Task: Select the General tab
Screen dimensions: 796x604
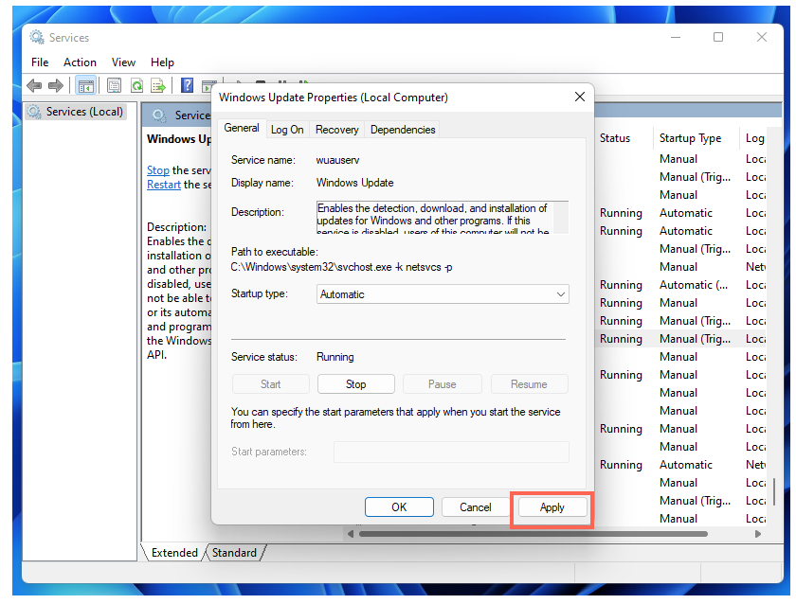Action: 242,129
